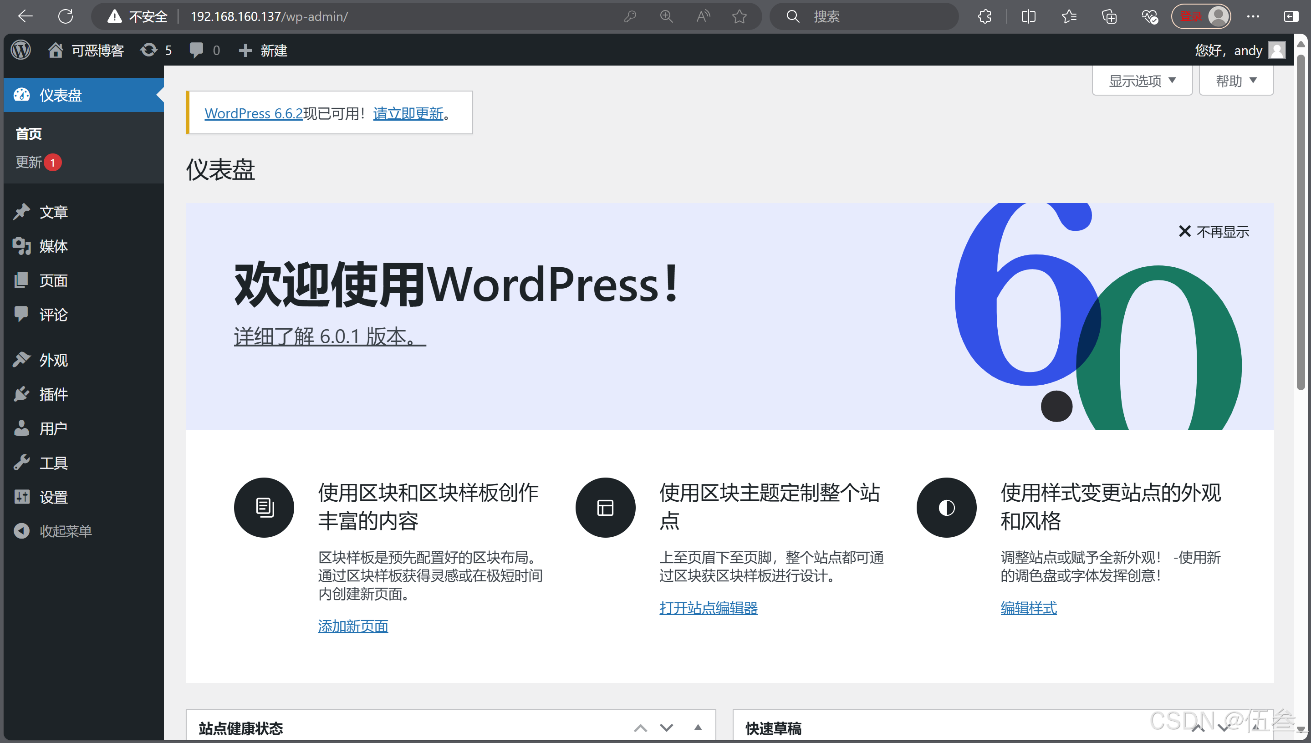Move 站点健康状态 panel up
The width and height of the screenshot is (1311, 743).
tap(640, 728)
